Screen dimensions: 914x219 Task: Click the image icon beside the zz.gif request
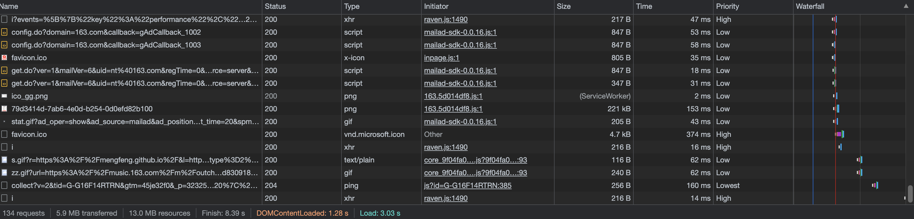coord(4,172)
